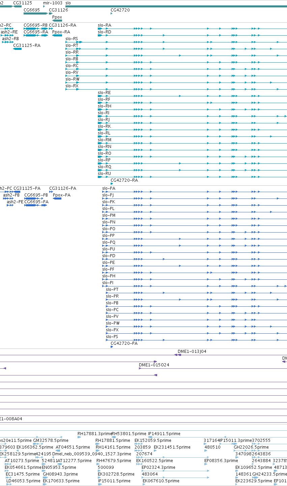
Task: Select protein slo-PS
Action: (x=112, y=337)
